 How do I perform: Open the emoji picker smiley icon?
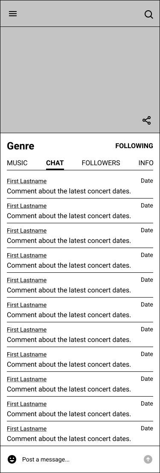(x=12, y=459)
